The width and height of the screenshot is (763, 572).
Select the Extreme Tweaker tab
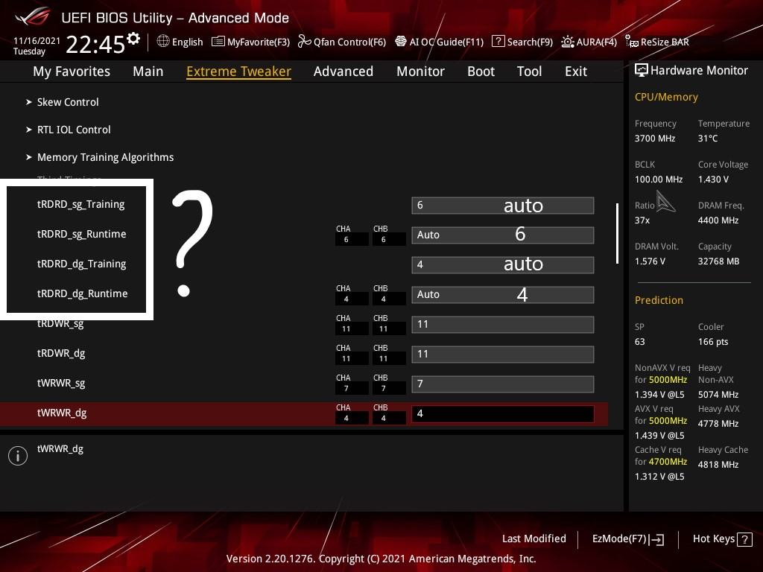pyautogui.click(x=239, y=71)
